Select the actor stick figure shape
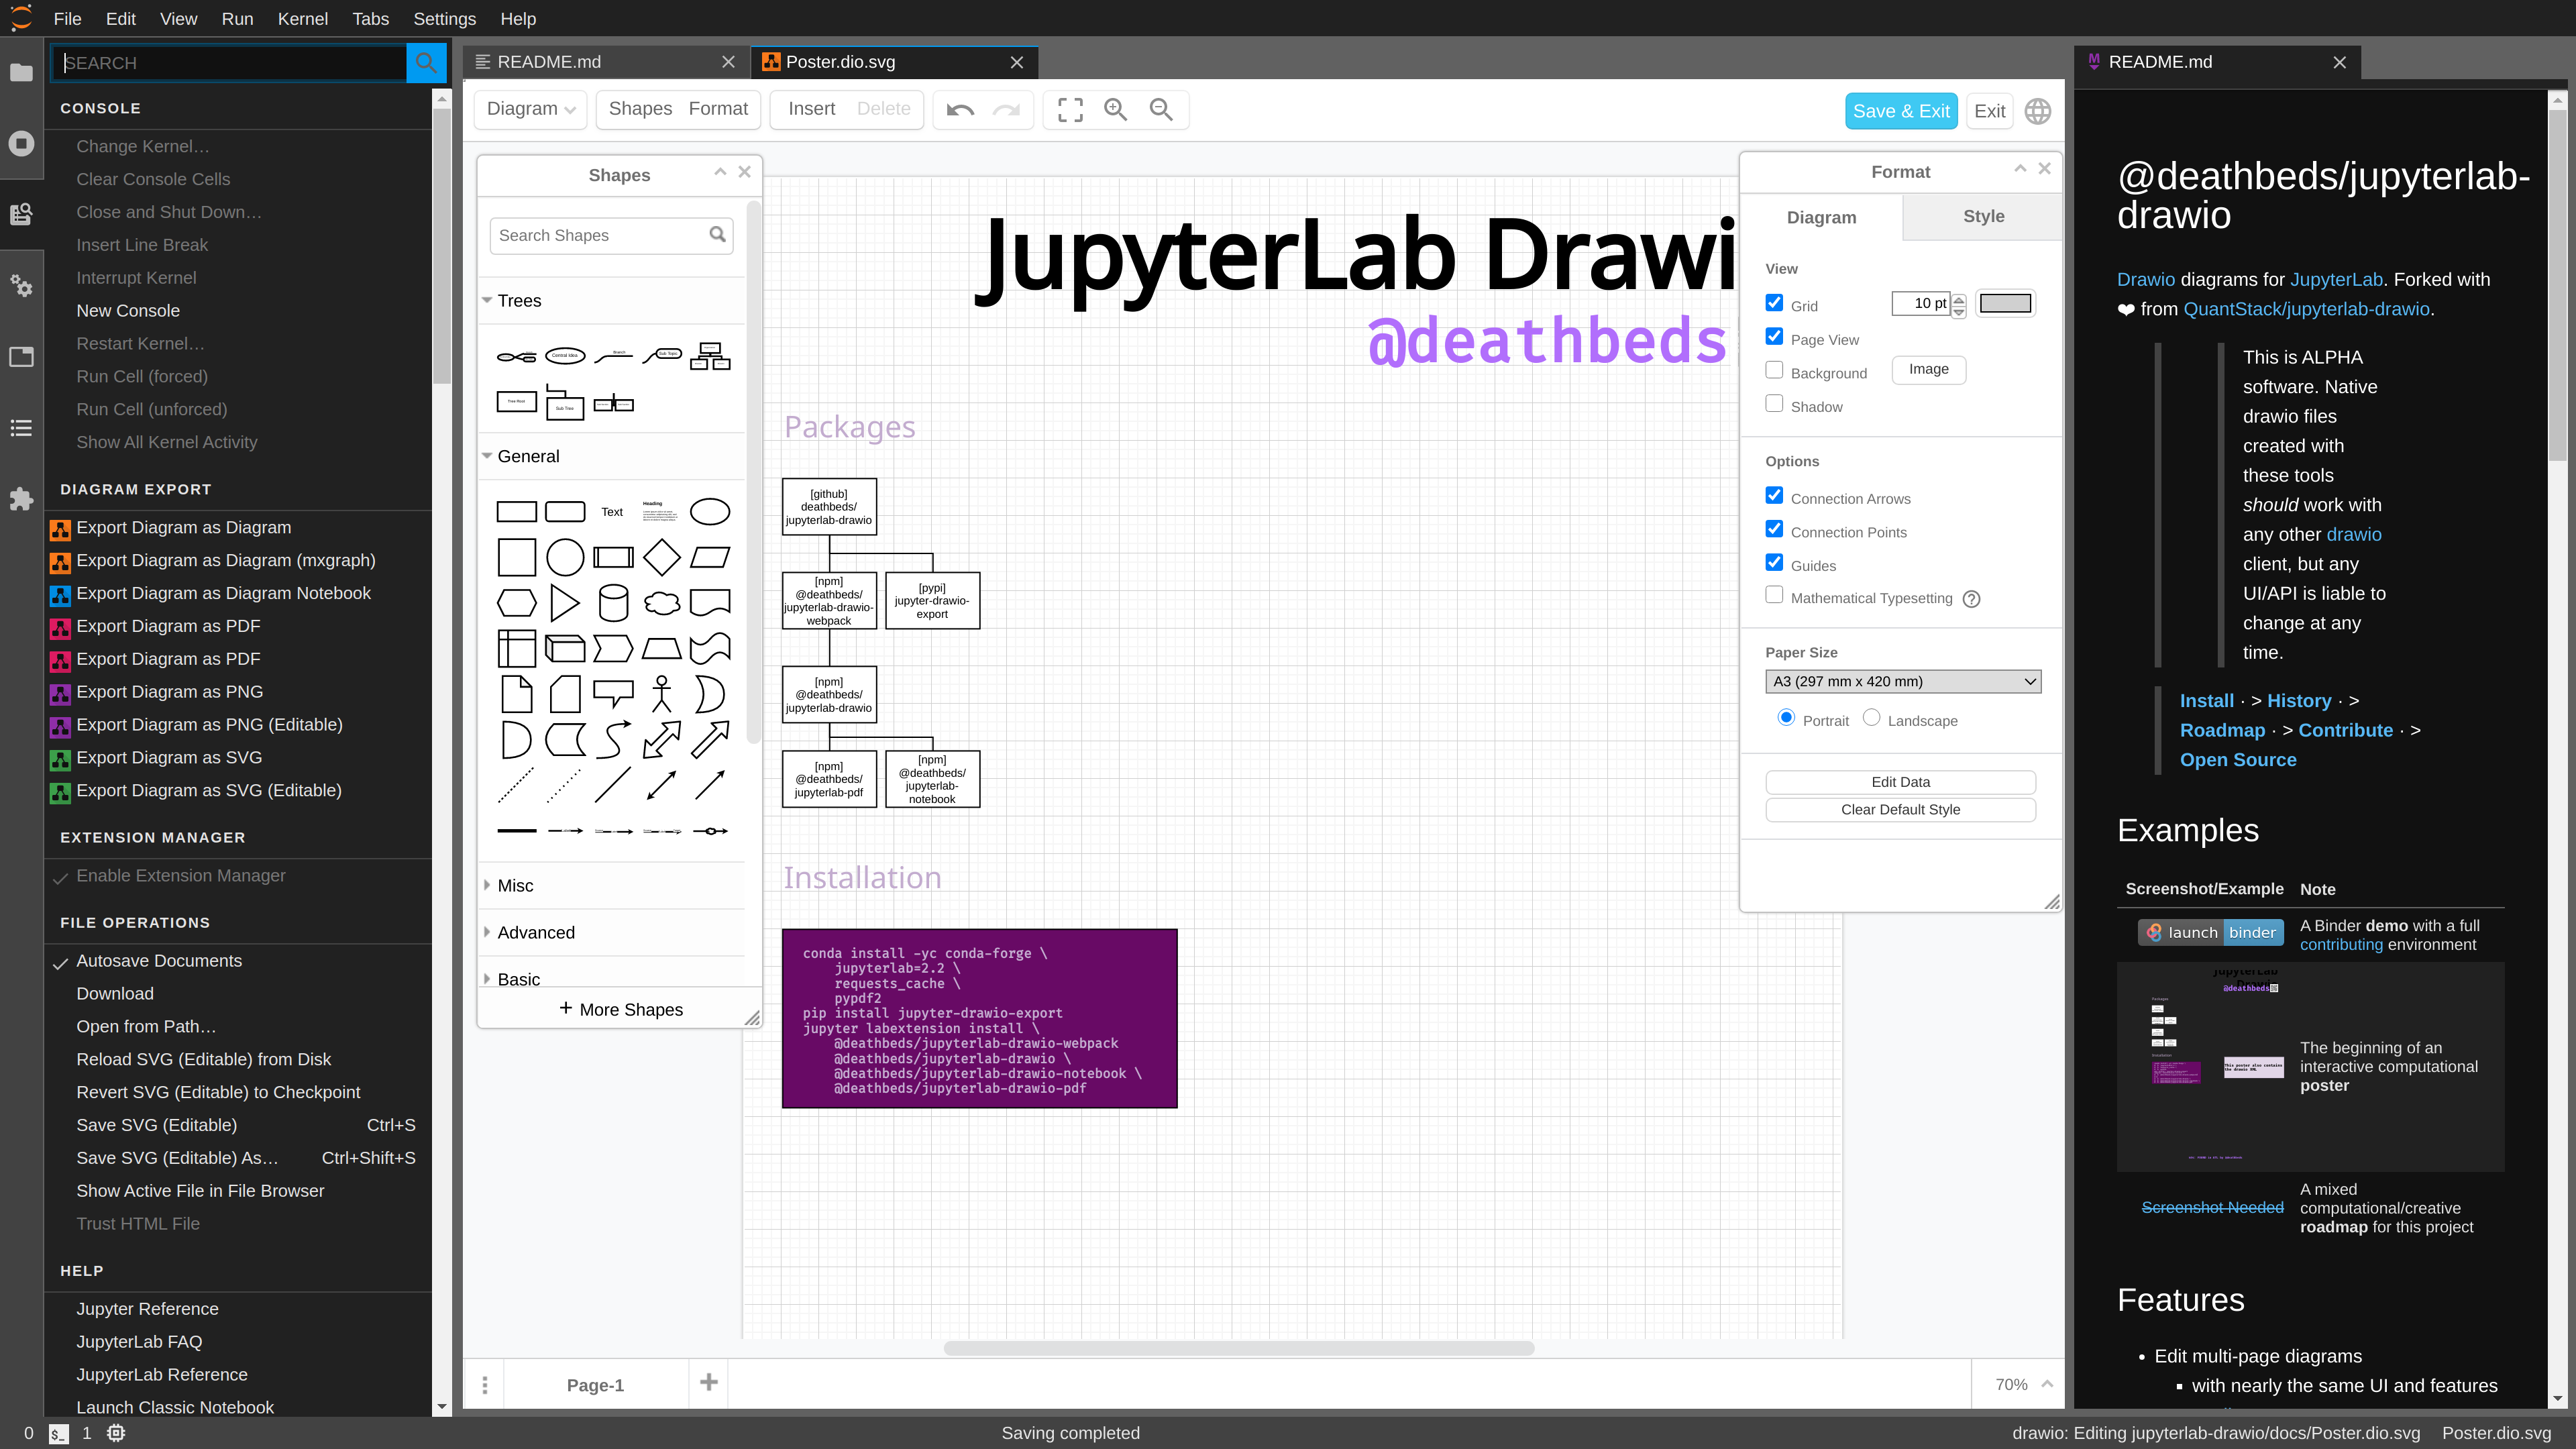The width and height of the screenshot is (2576, 1449). point(662,694)
